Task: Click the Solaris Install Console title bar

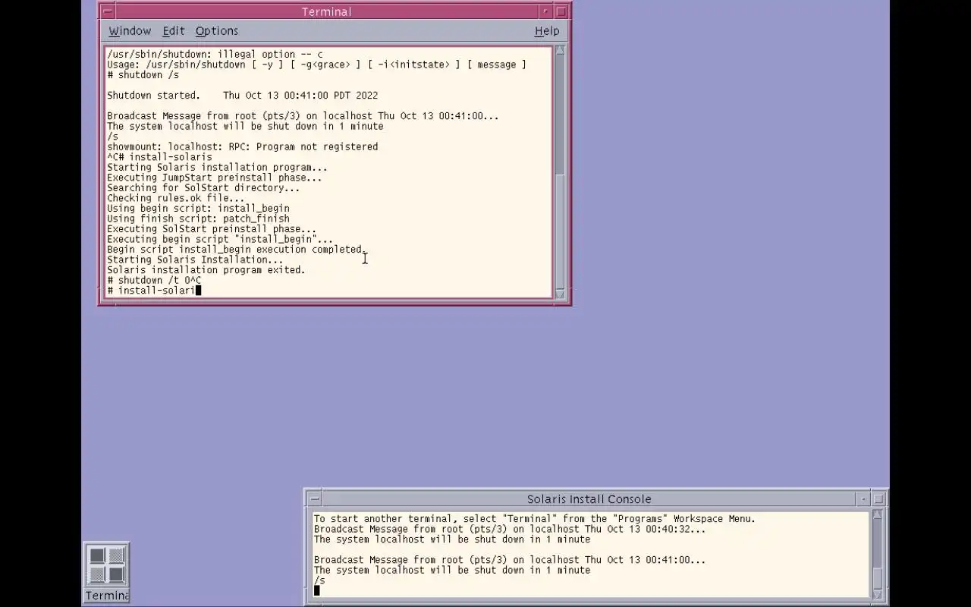Action: pyautogui.click(x=589, y=498)
